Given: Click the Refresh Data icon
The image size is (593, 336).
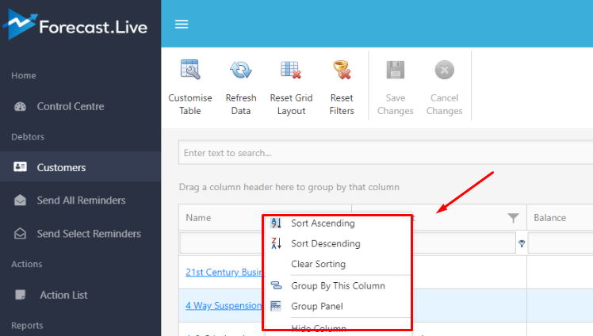Looking at the screenshot, I should [241, 70].
